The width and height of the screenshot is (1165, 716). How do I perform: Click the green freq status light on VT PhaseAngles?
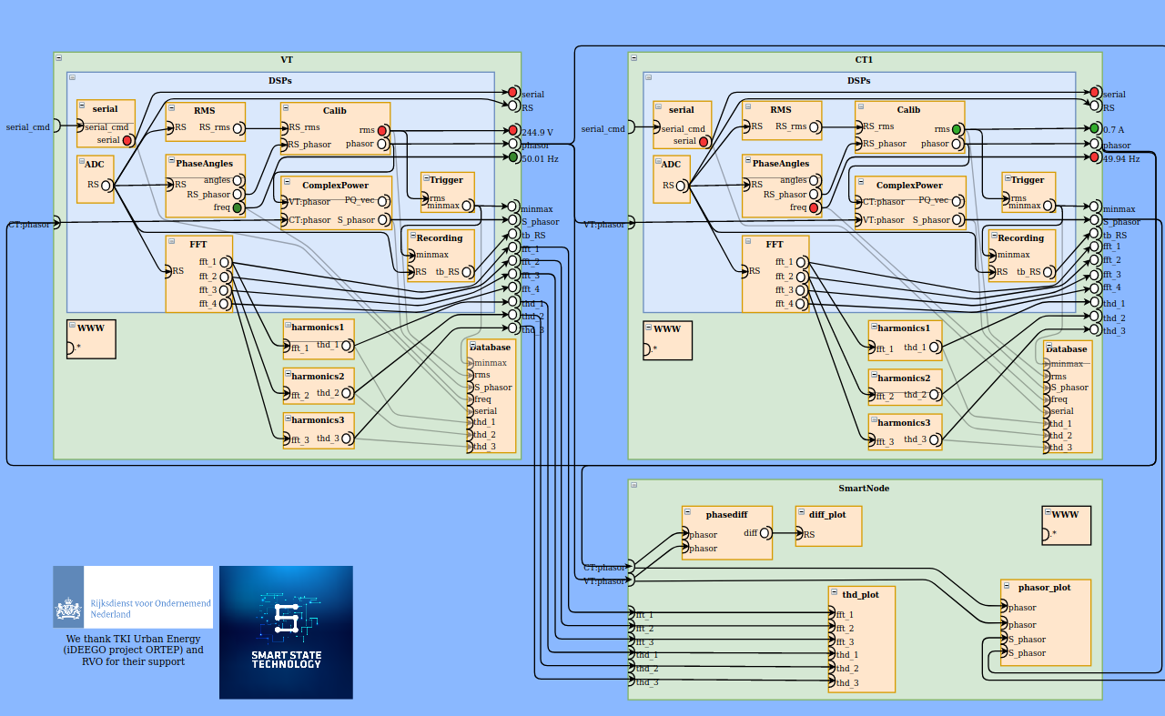tap(238, 207)
